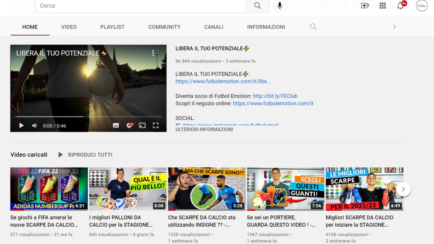Click the Video caricati section heading
Viewport: 434px width, 244px height.
pyautogui.click(x=29, y=155)
